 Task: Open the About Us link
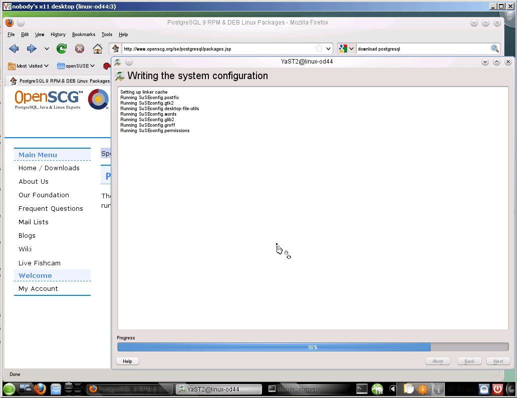click(x=33, y=182)
